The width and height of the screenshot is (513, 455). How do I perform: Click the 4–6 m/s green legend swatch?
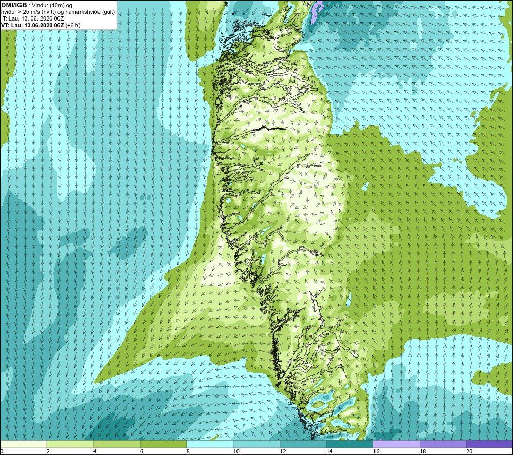coord(116,444)
